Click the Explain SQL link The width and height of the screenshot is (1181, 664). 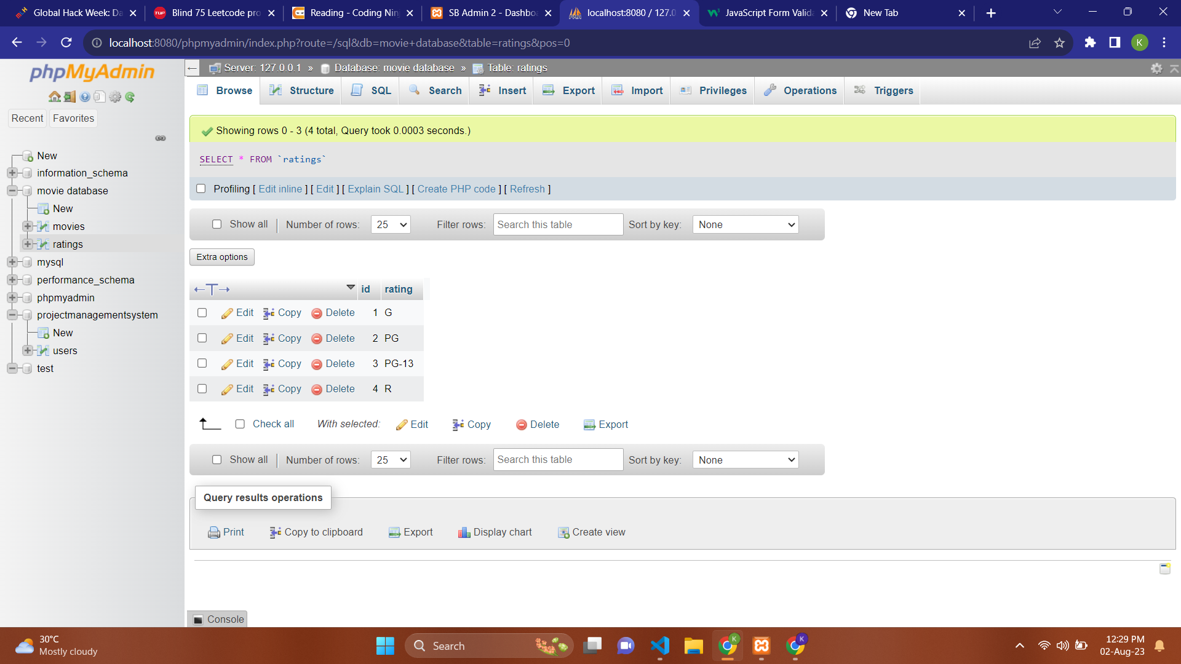375,189
